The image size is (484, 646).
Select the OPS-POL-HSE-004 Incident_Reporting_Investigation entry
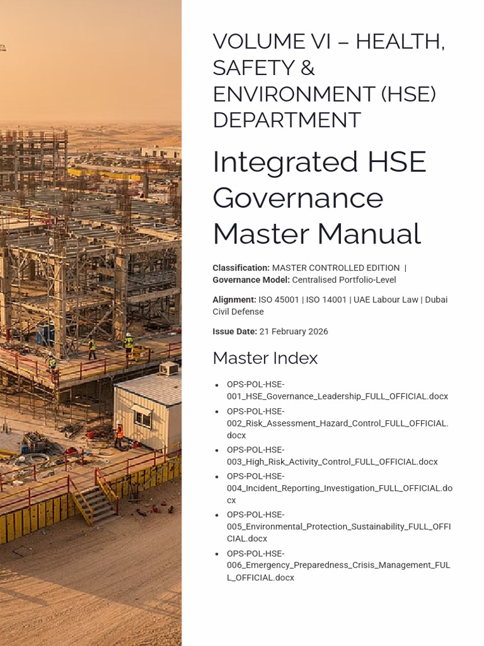[x=340, y=488]
